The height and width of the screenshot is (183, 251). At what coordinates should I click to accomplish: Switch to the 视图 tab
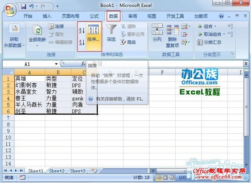(x=151, y=16)
